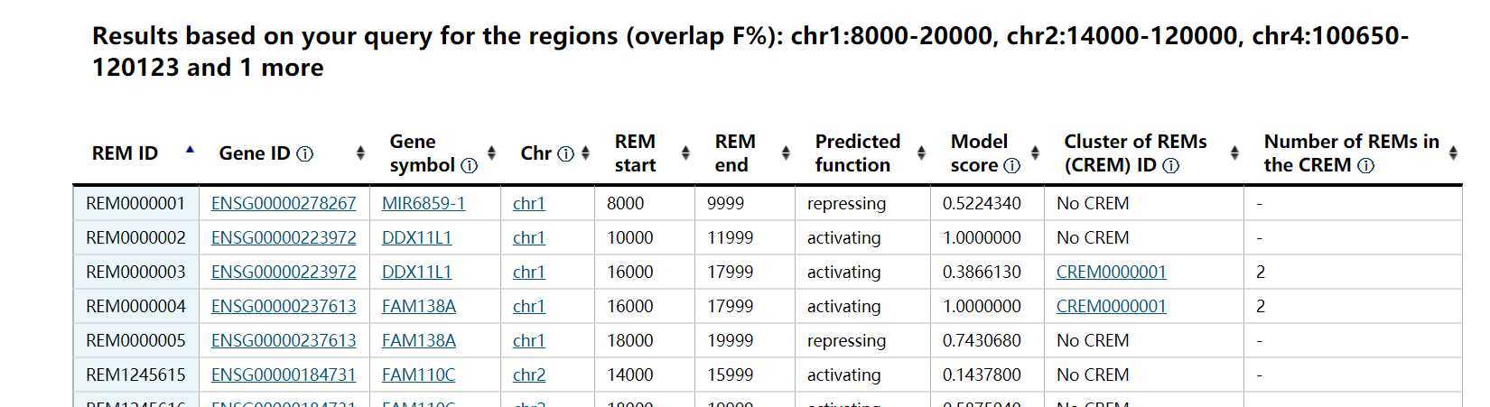Sort by Predicted function column arrows
The image size is (1490, 407).
click(x=921, y=153)
